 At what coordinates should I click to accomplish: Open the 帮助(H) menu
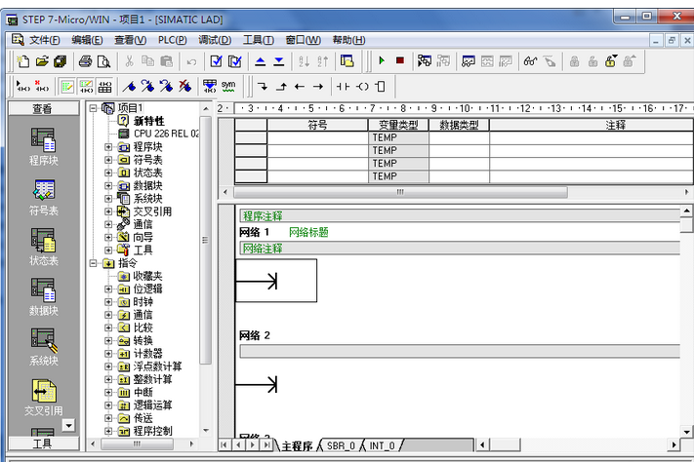[348, 40]
